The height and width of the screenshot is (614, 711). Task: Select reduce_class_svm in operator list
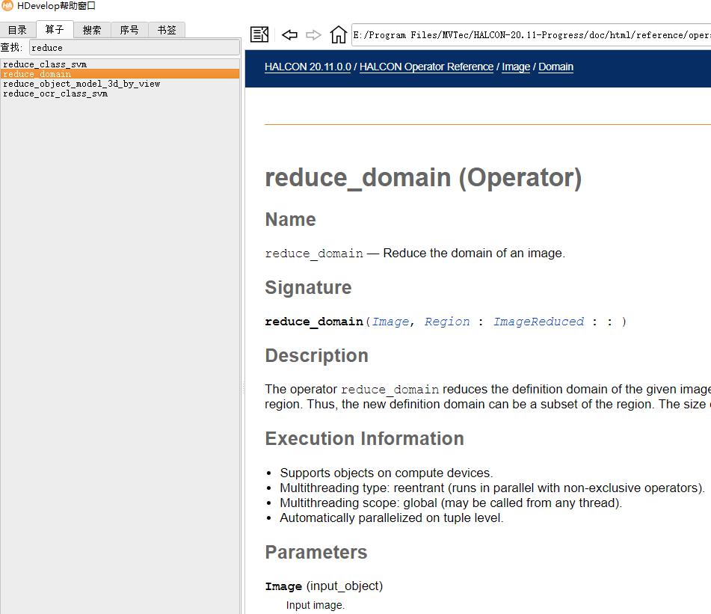(120, 64)
